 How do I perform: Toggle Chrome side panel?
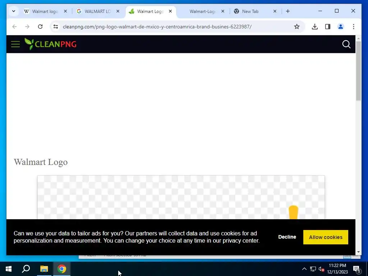pyautogui.click(x=328, y=27)
